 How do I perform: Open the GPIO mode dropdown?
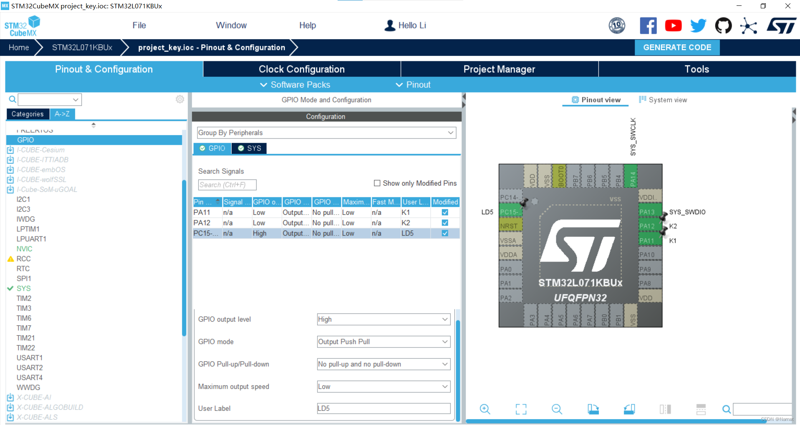[x=384, y=342]
